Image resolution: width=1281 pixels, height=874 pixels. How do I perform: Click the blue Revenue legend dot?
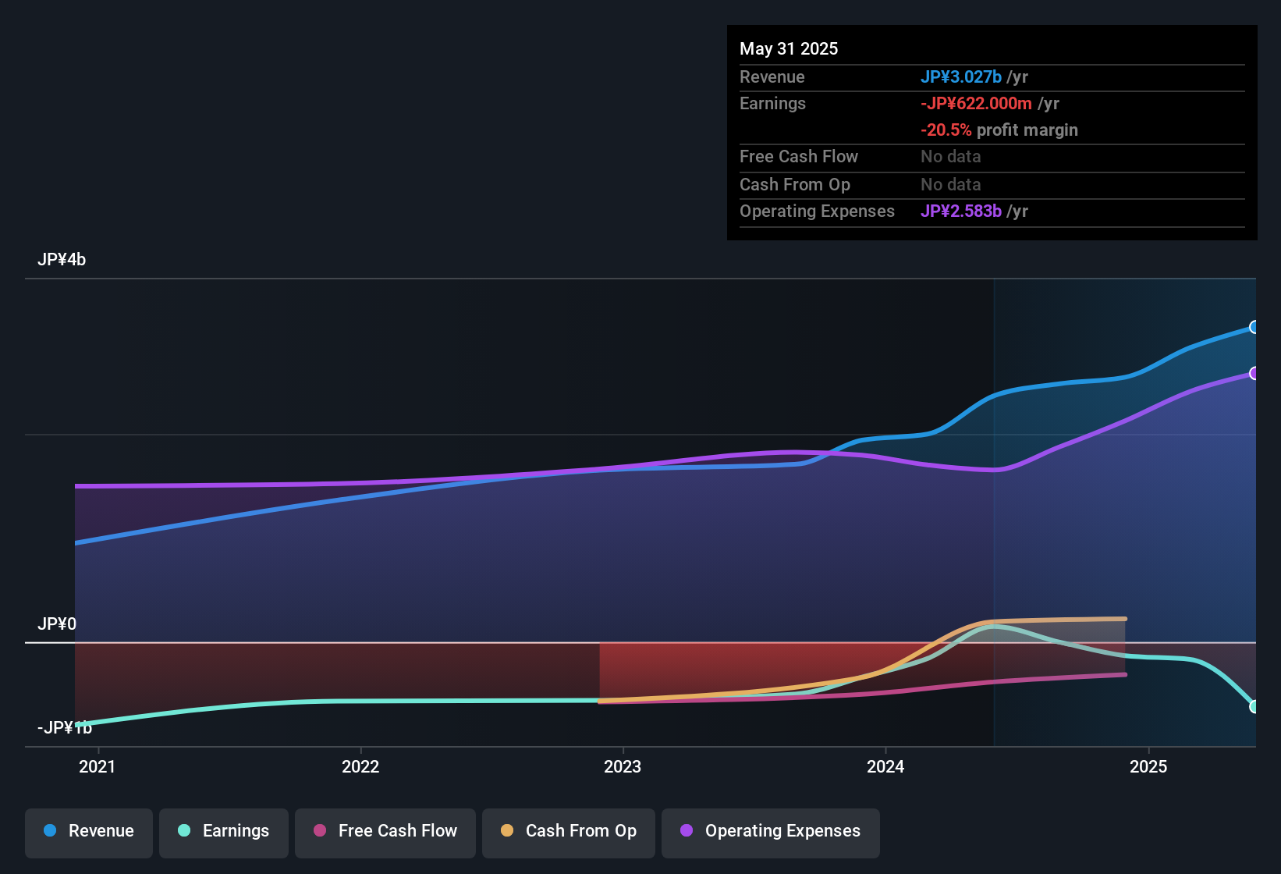point(50,830)
